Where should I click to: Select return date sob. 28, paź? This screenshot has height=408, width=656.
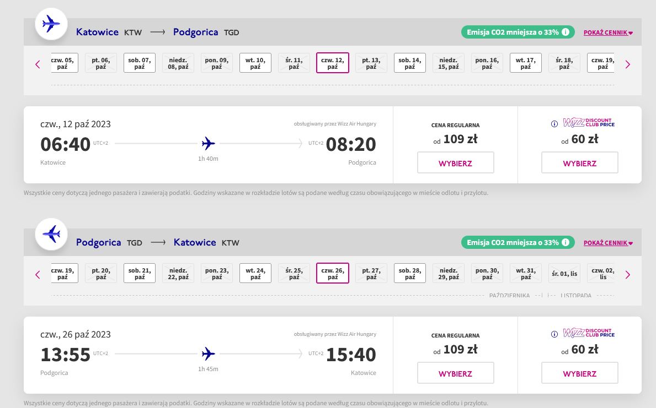[x=409, y=274]
